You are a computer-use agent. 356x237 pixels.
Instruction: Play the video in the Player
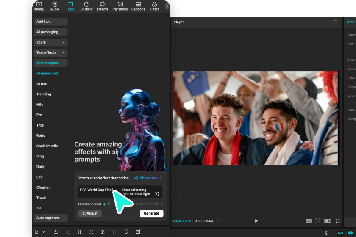[256, 221]
